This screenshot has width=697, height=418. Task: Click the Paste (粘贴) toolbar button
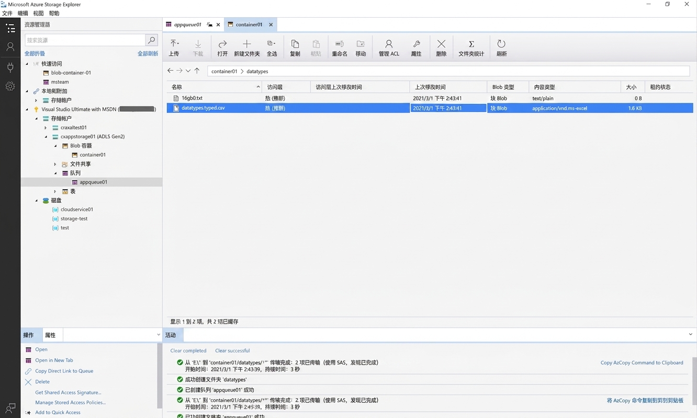click(x=316, y=48)
